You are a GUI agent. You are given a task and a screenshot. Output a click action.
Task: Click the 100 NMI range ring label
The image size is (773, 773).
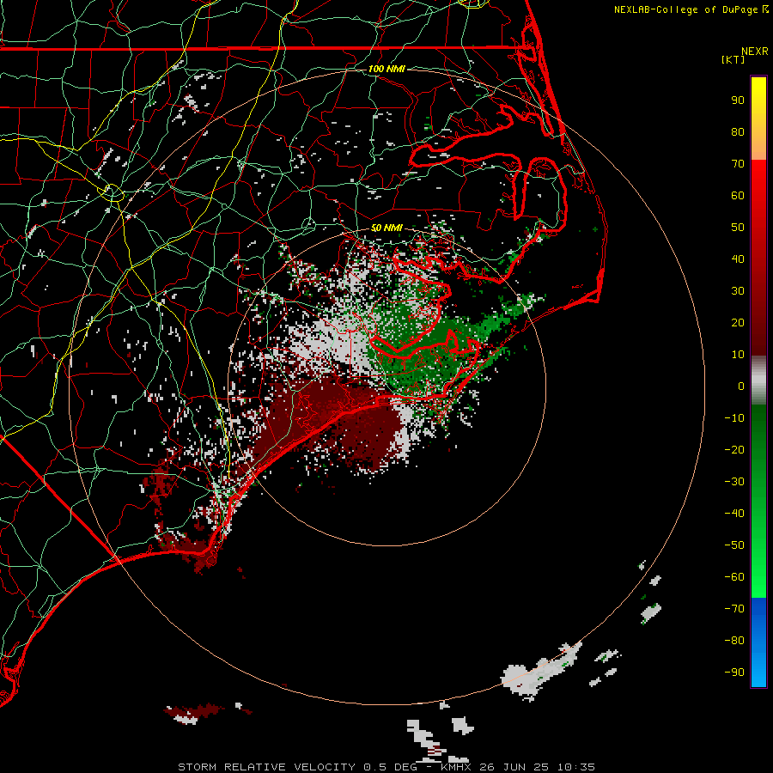(x=386, y=69)
